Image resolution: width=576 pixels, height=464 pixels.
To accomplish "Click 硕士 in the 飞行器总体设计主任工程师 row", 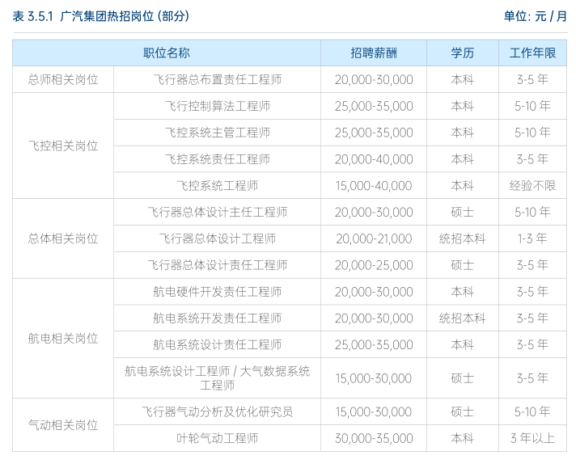I will coord(463,212).
